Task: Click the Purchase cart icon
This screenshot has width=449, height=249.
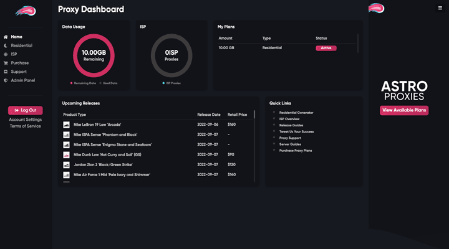Action: [x=6, y=63]
